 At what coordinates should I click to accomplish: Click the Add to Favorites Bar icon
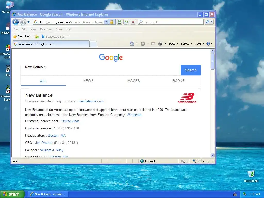[37, 36]
